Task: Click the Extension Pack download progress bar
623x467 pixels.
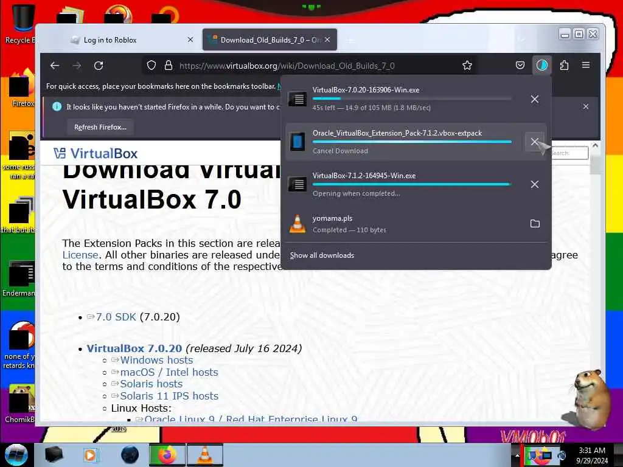Action: click(412, 141)
